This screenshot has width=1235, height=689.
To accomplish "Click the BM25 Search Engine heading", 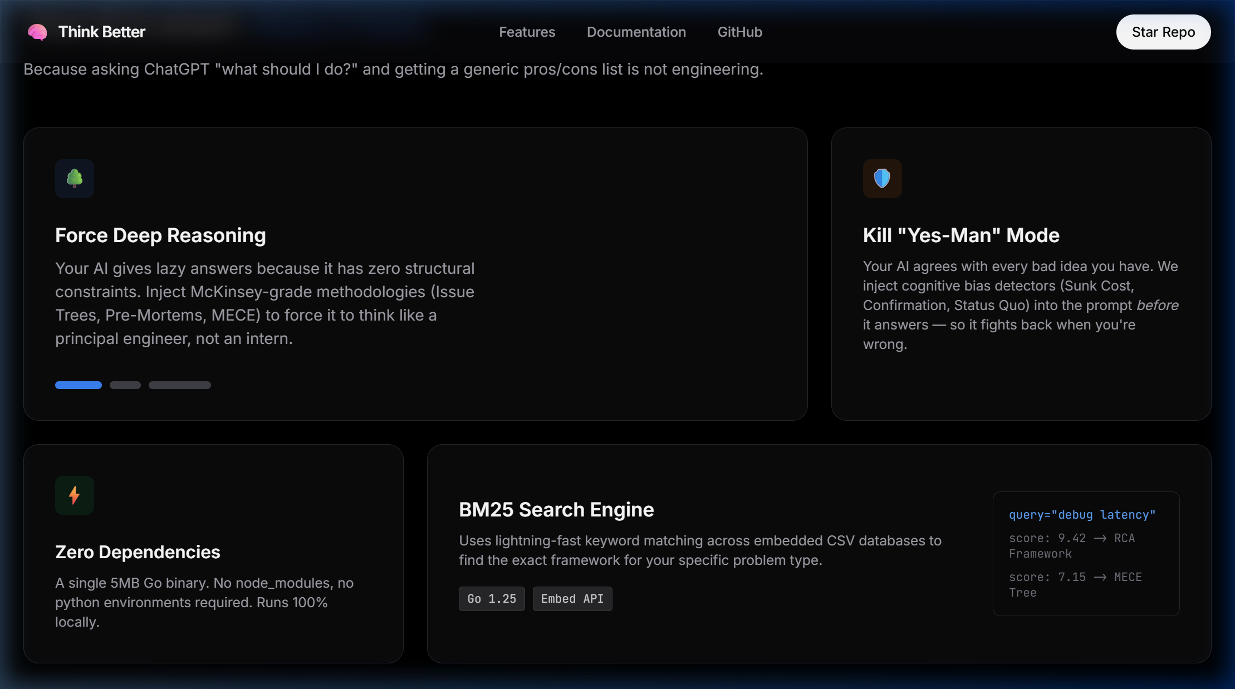I will click(556, 510).
